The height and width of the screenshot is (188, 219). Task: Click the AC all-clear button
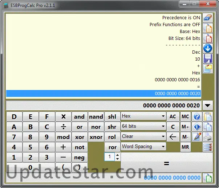tap(173, 117)
